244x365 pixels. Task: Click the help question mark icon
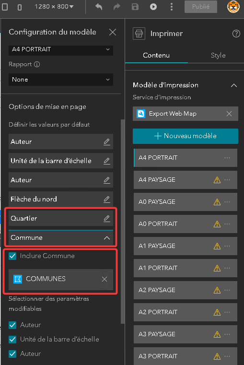tap(236, 34)
